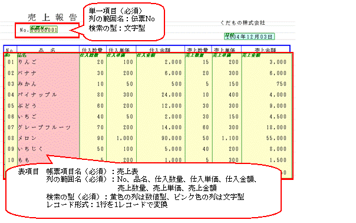The height and width of the screenshot is (223, 356).
Task: Select 売上金額 value 4,500 for いちご
Action: coord(278,117)
